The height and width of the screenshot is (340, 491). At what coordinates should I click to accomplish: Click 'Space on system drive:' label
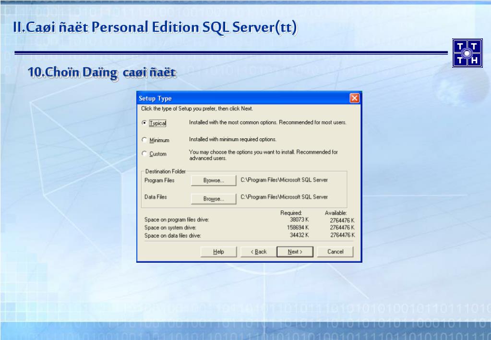point(170,228)
